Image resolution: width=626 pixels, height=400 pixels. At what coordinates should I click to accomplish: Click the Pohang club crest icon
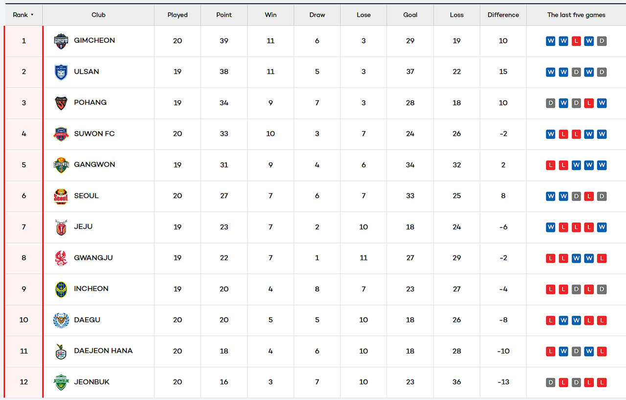pyautogui.click(x=61, y=103)
